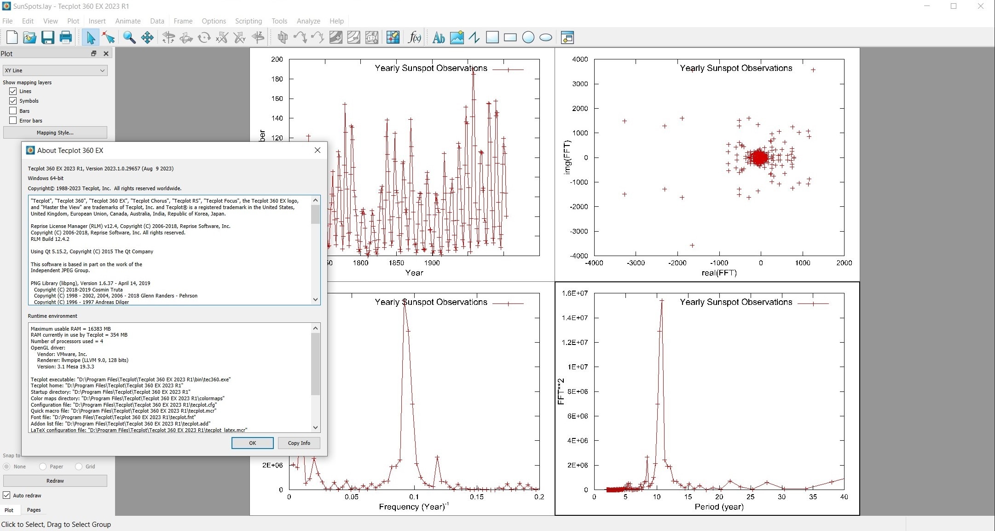Screen dimensions: 995x531
Task: Click the Save Layout floppy icon
Action: coord(47,37)
